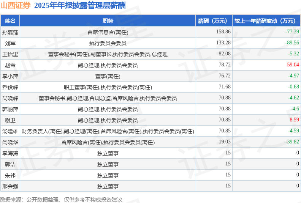Viewport: 301px width, 203px height.
Task: Click the position 首席信息官(离任)
Action: [108, 32]
